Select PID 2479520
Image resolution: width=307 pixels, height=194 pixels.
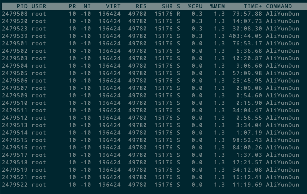(x=15, y=21)
